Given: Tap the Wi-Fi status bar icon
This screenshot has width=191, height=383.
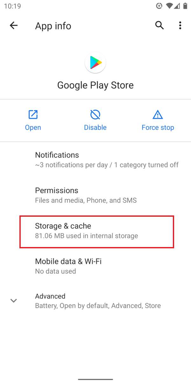Looking at the screenshot, I should point(170,6).
